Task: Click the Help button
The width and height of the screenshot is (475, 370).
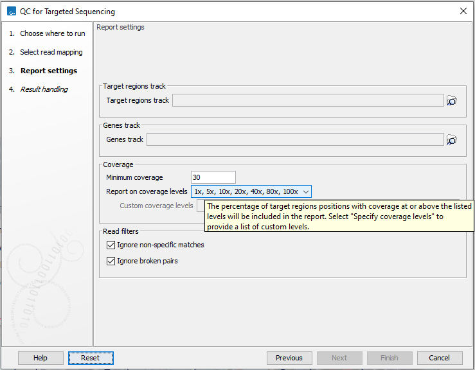Action: point(40,358)
